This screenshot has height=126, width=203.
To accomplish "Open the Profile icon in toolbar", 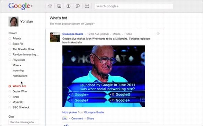I will coord(68,6).
